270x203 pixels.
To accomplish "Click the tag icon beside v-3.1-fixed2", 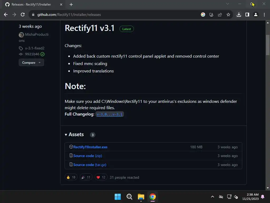I will (x=21, y=48).
